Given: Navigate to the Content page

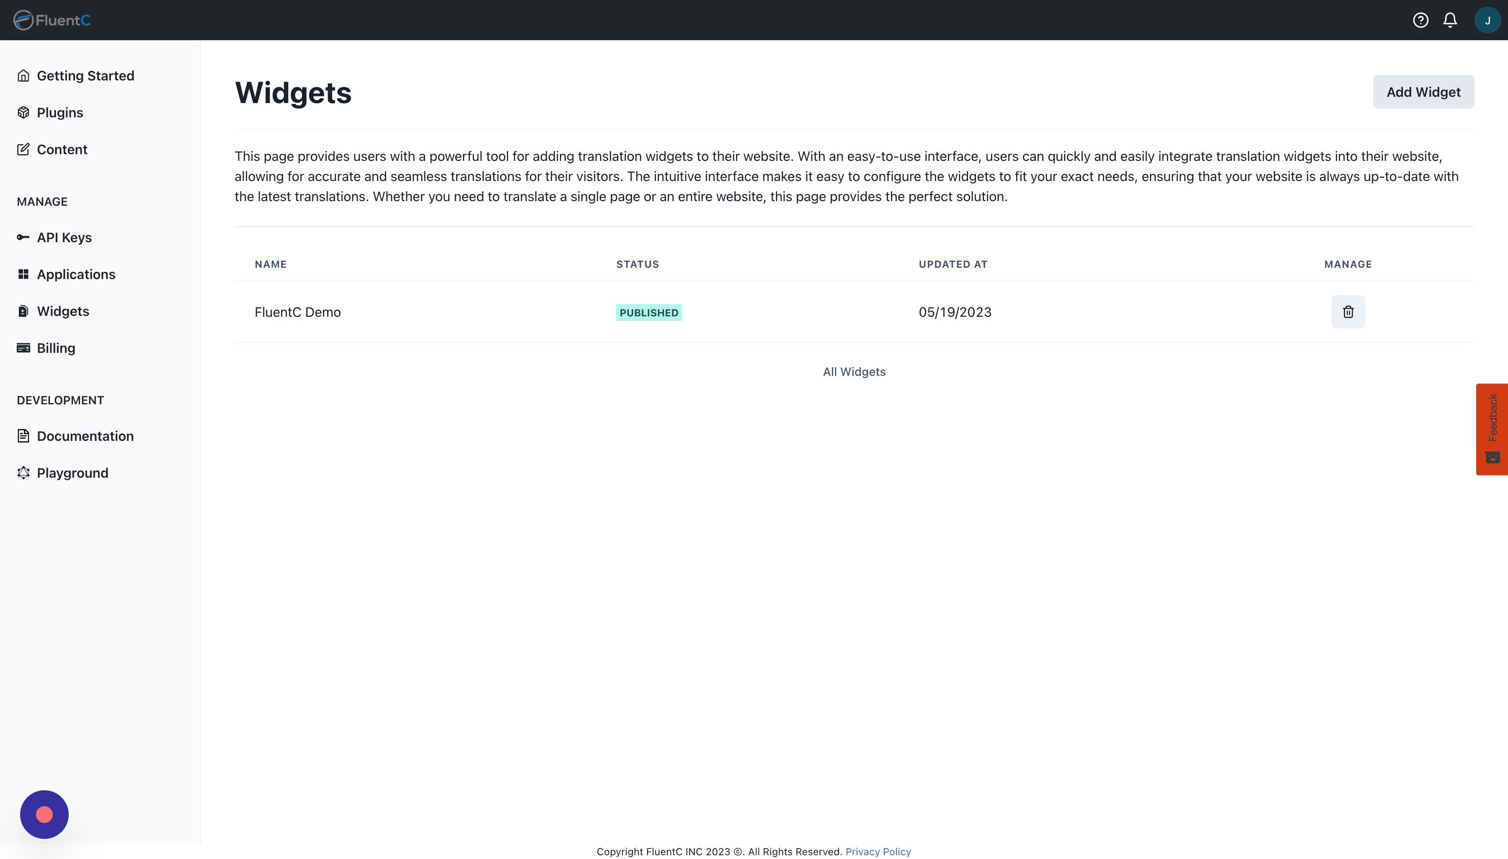Looking at the screenshot, I should [x=62, y=149].
